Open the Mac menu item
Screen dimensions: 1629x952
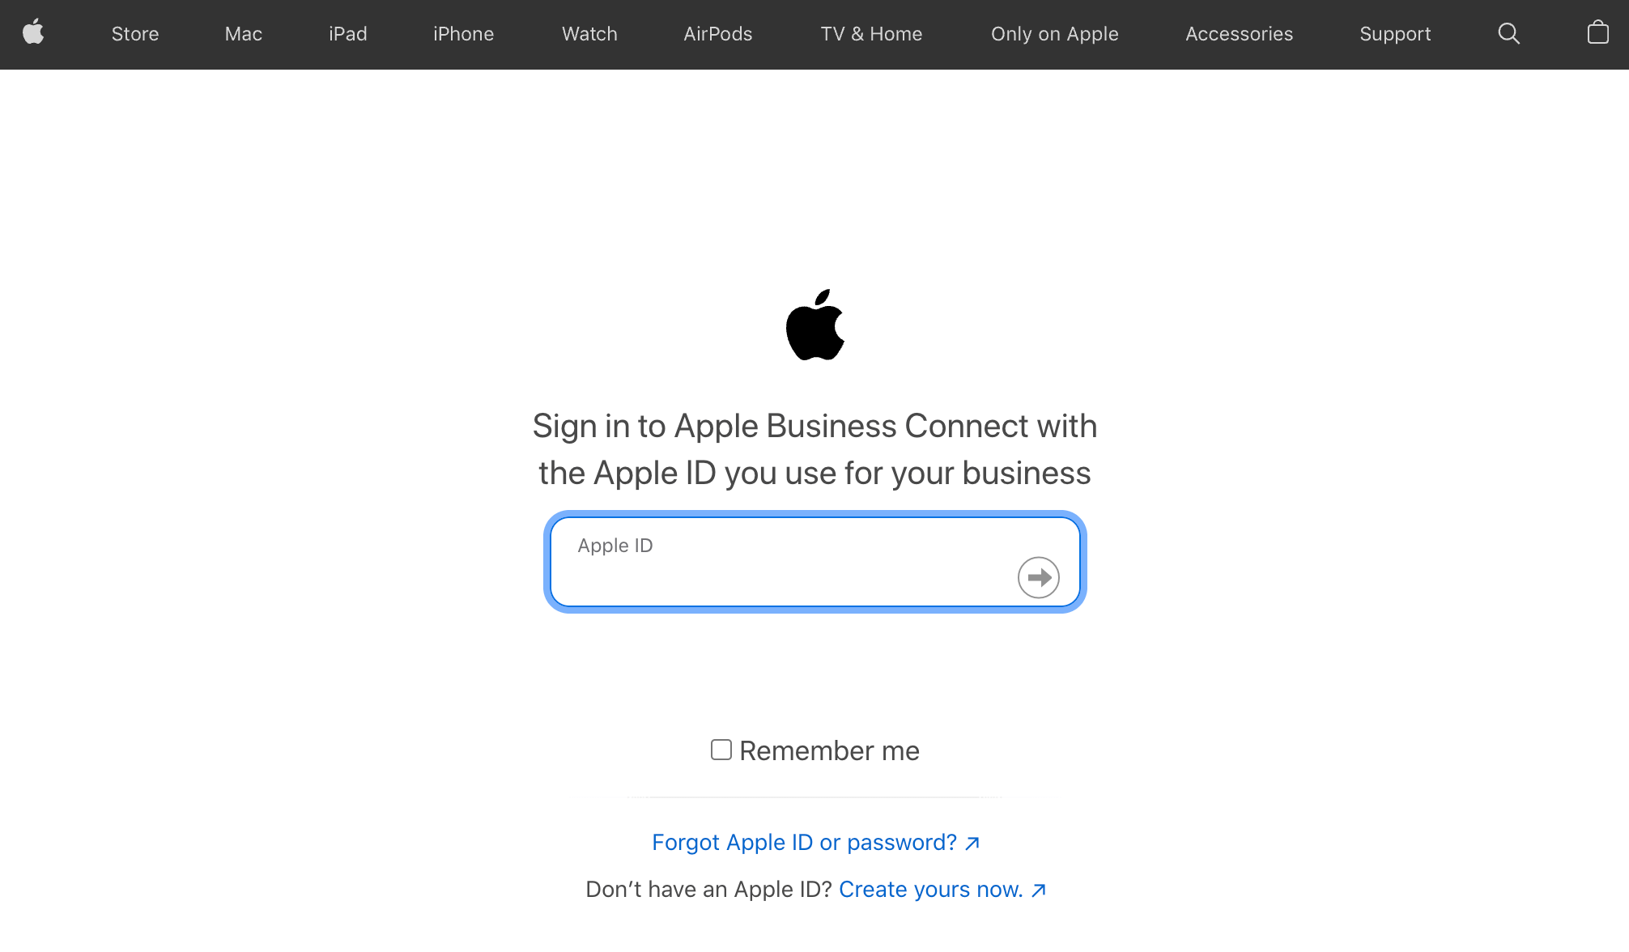[x=244, y=34]
